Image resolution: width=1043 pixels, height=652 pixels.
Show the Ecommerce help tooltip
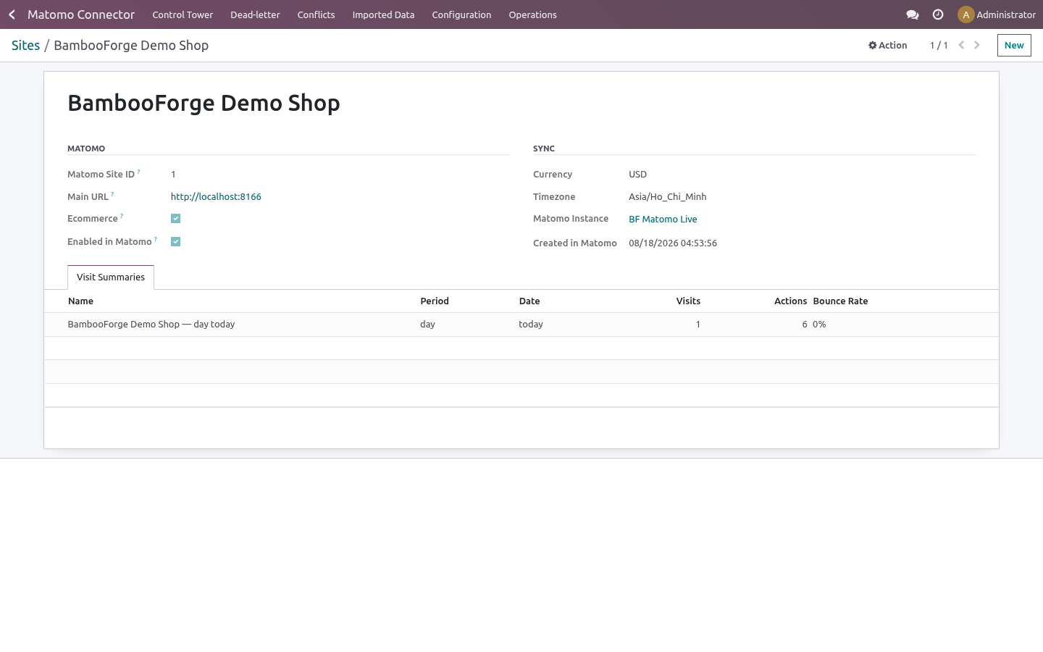pos(122,216)
